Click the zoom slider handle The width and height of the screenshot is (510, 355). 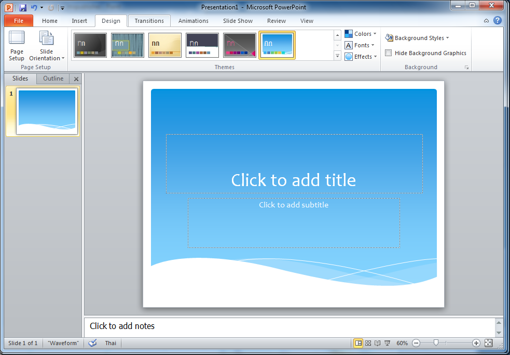[436, 343]
